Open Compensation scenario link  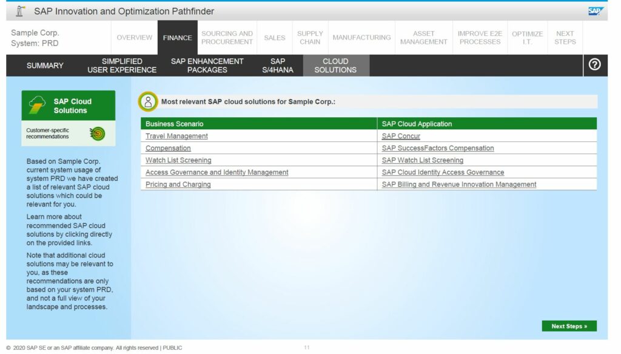pos(168,148)
